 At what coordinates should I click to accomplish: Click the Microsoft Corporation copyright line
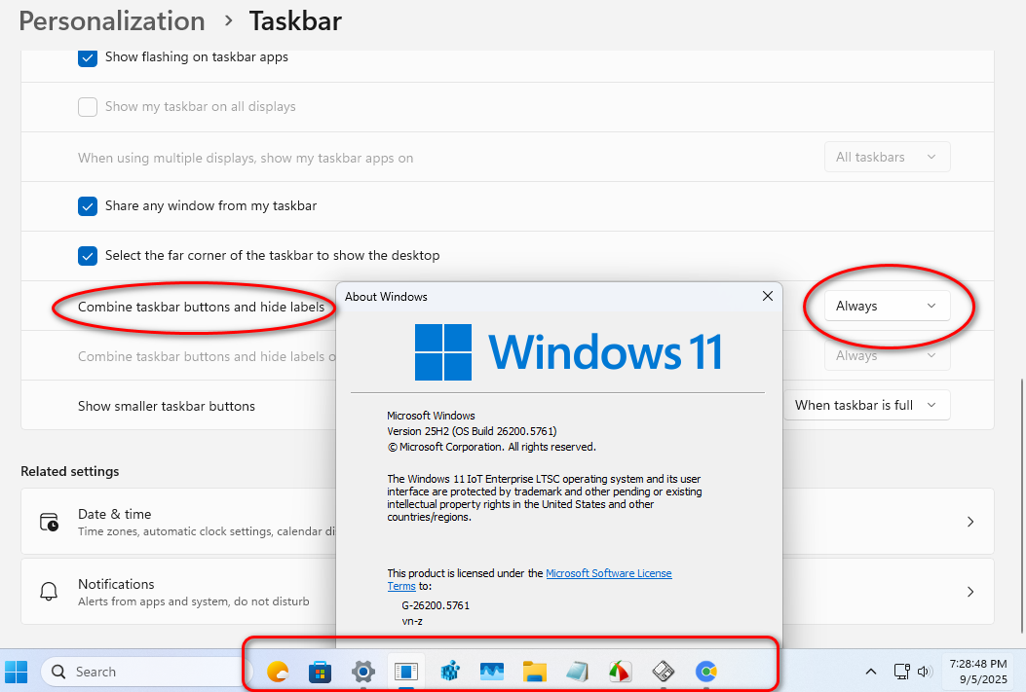point(491,447)
